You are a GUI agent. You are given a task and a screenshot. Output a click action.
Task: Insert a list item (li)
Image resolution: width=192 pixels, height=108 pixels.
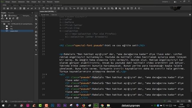point(35,8)
